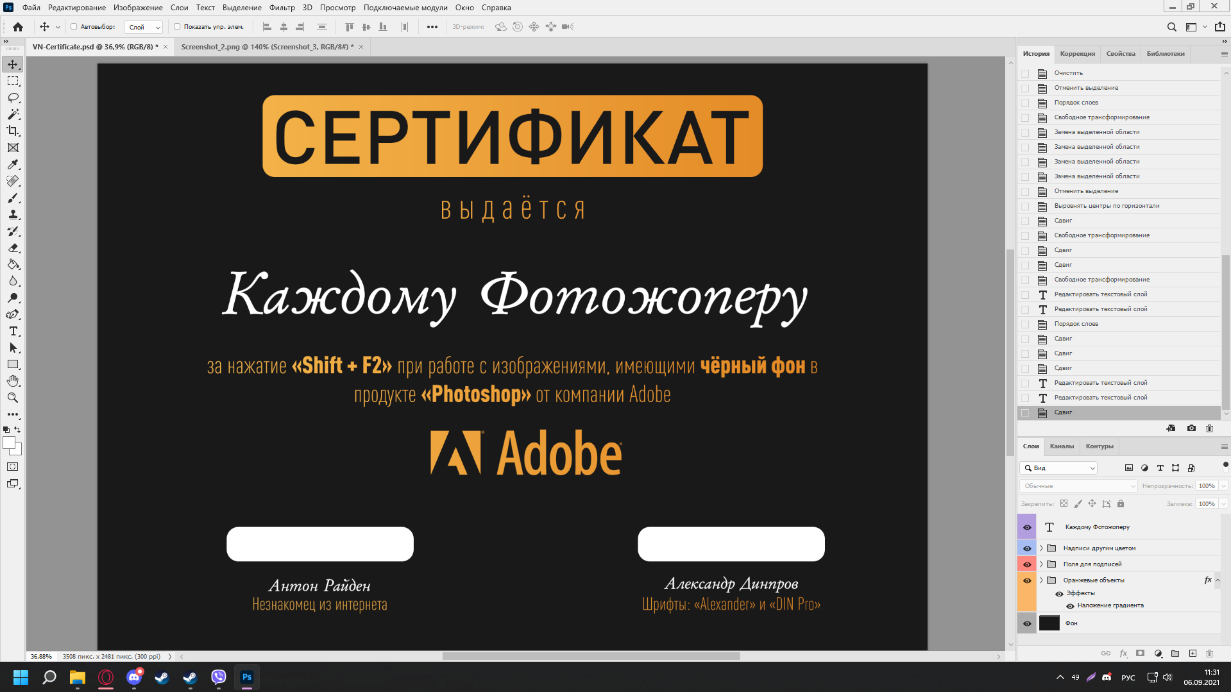Image resolution: width=1231 pixels, height=692 pixels.
Task: Add layer mask at Layers panel bottom
Action: click(1140, 654)
